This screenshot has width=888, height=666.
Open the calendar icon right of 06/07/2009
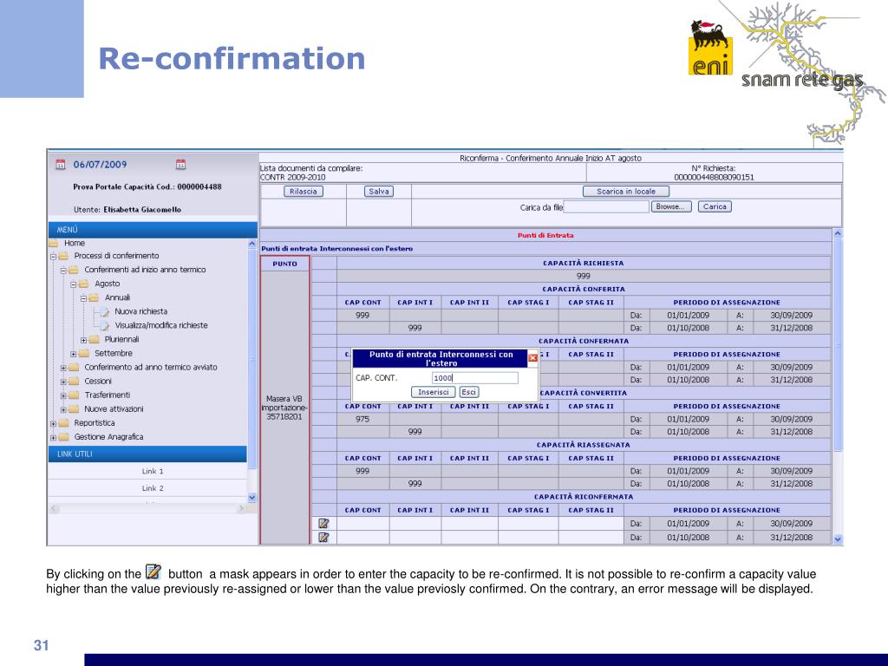tap(180, 165)
